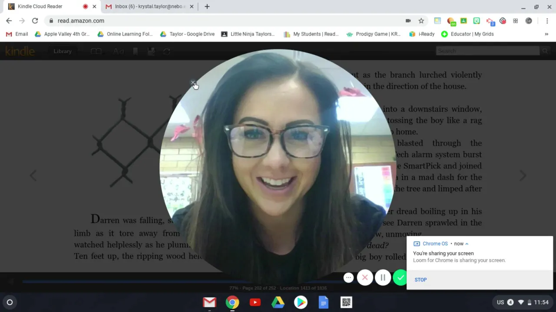This screenshot has width=556, height=312.
Task: Close the Inbox Gmail tab
Action: pyautogui.click(x=192, y=6)
